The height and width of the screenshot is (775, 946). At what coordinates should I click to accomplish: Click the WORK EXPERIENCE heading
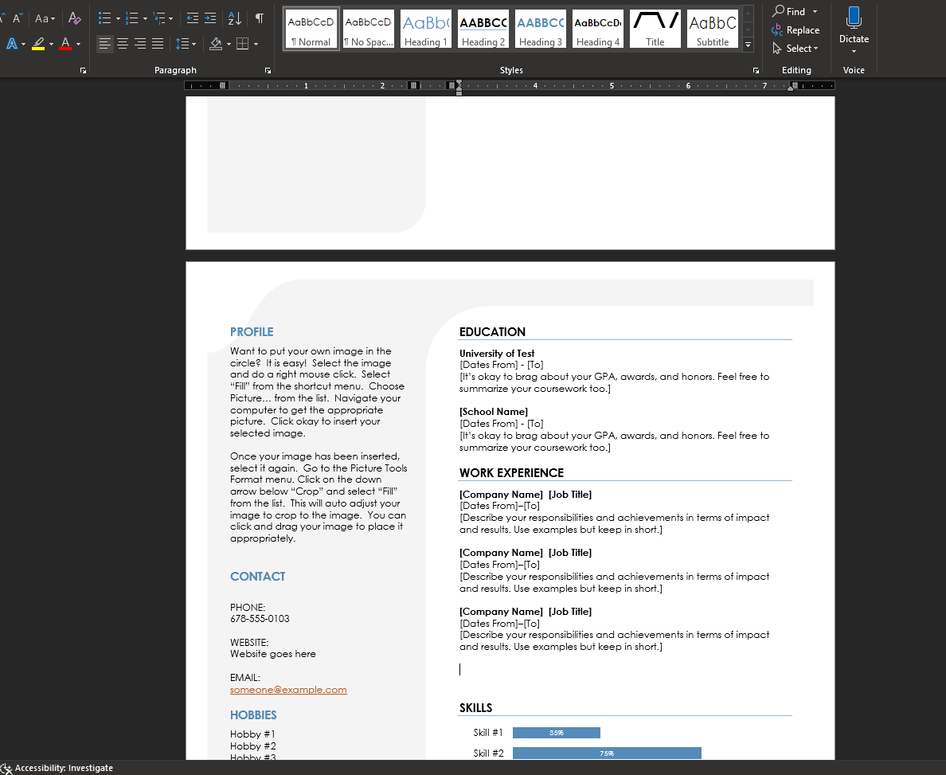click(x=511, y=472)
